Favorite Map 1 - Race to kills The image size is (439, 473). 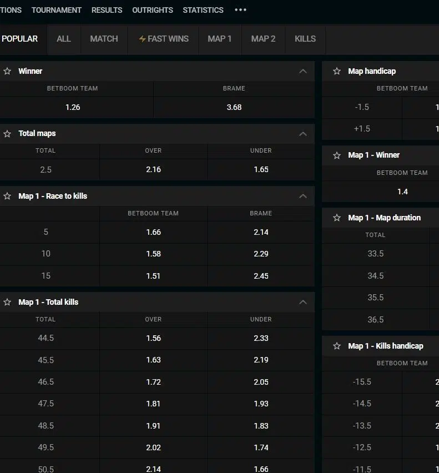pyautogui.click(x=7, y=196)
